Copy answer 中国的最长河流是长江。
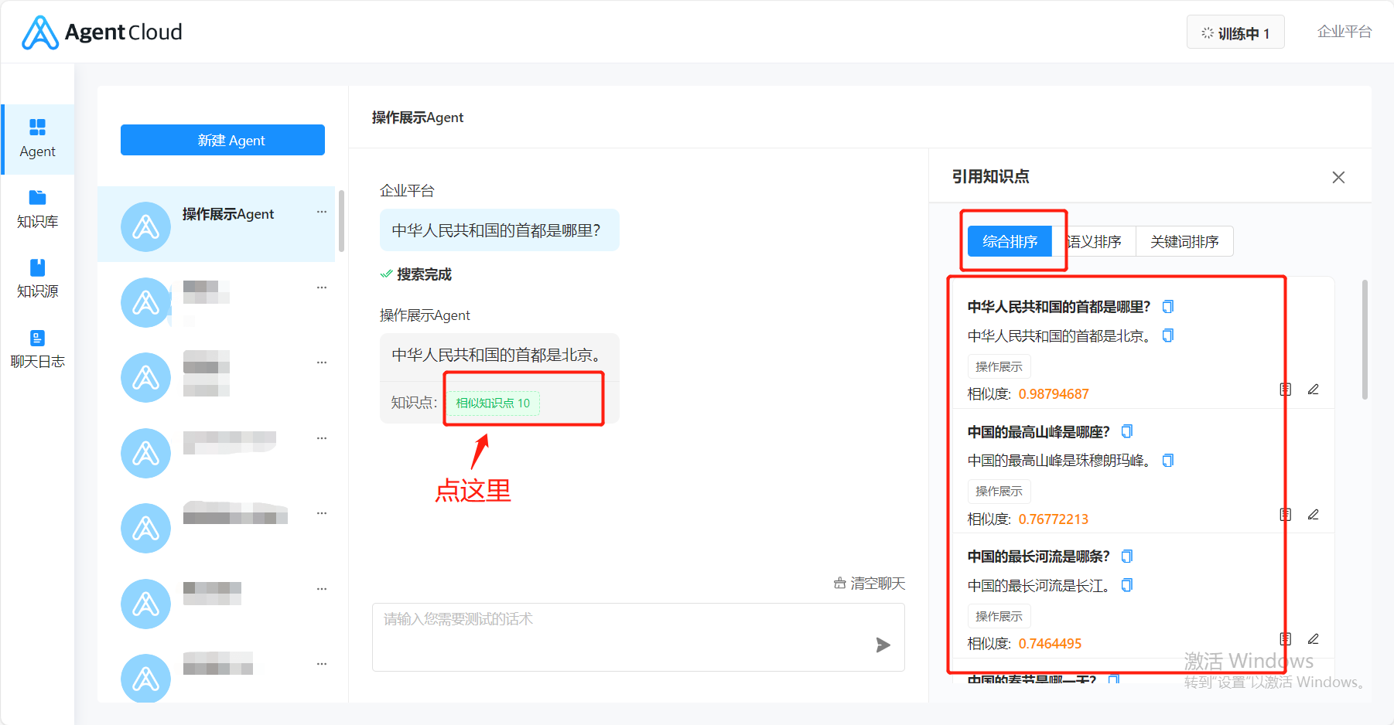Image resolution: width=1394 pixels, height=725 pixels. 1127,585
